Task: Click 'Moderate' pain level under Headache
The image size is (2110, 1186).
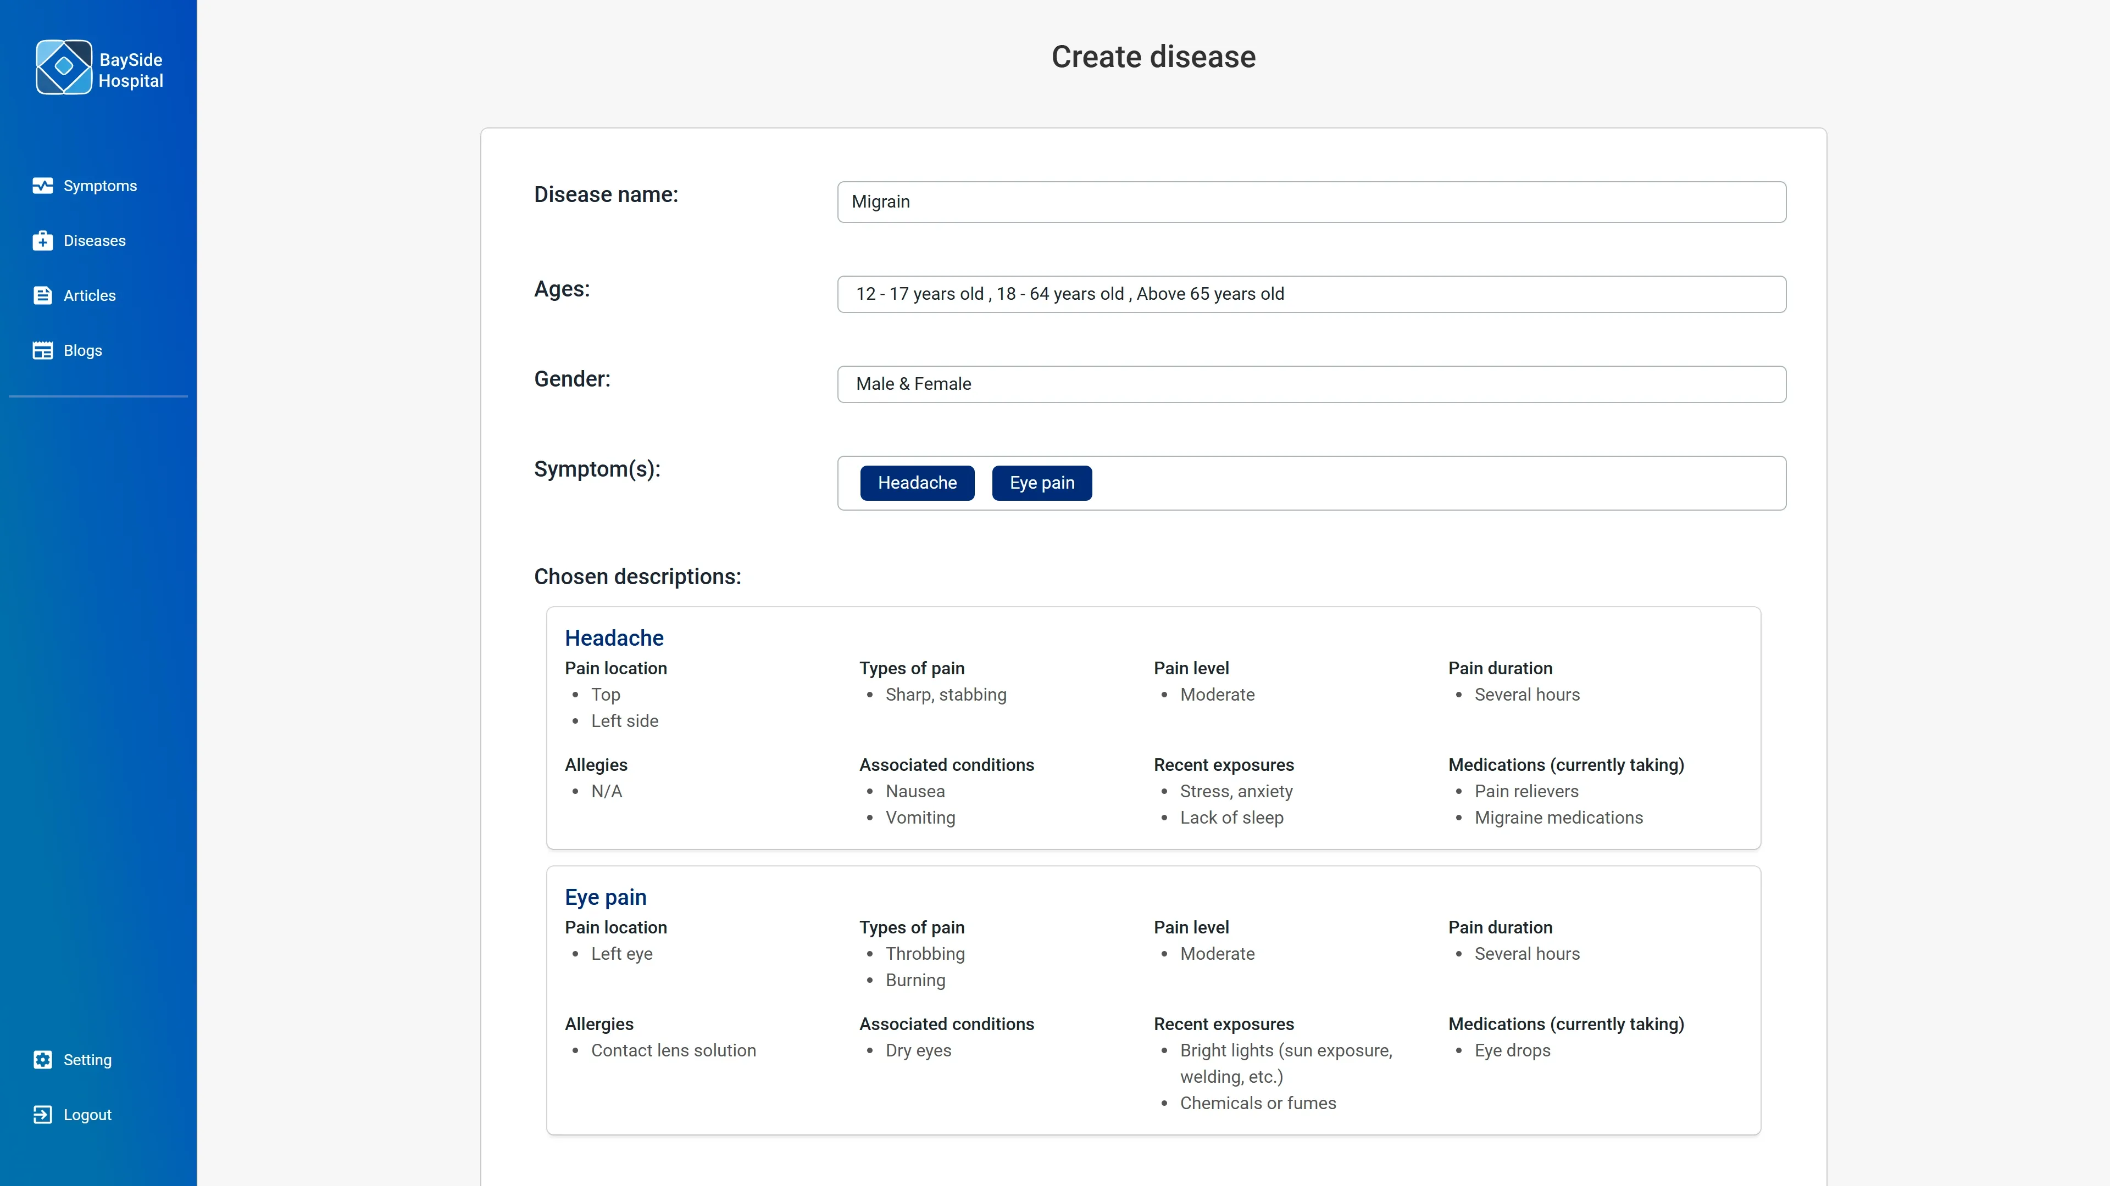Action: pos(1217,695)
